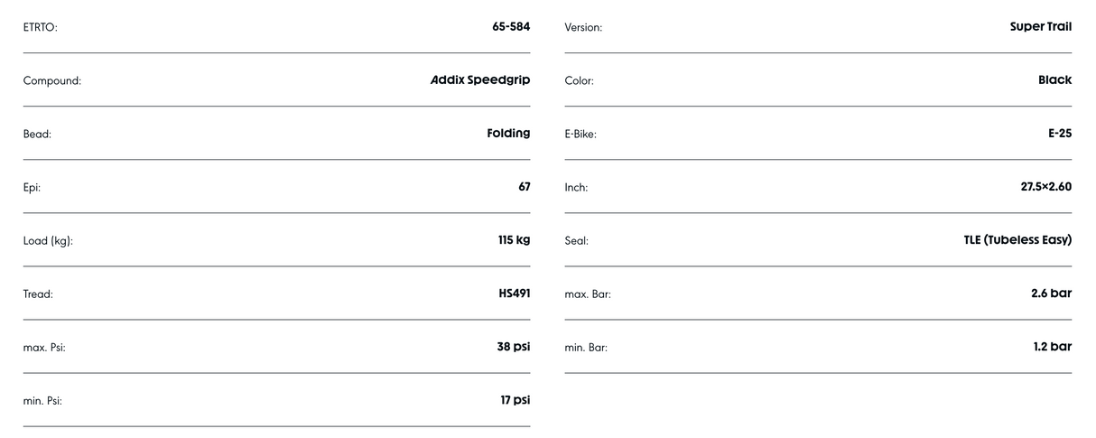Select the Addix Speedgrip compound text
1096x438 pixels.
[x=480, y=79]
